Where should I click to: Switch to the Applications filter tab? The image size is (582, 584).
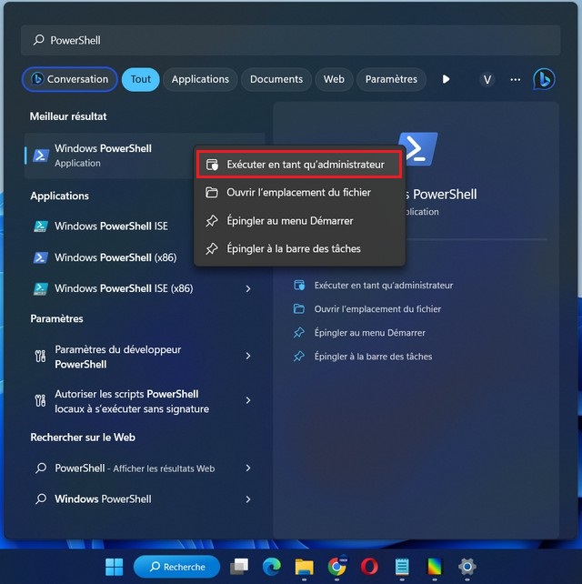click(200, 79)
